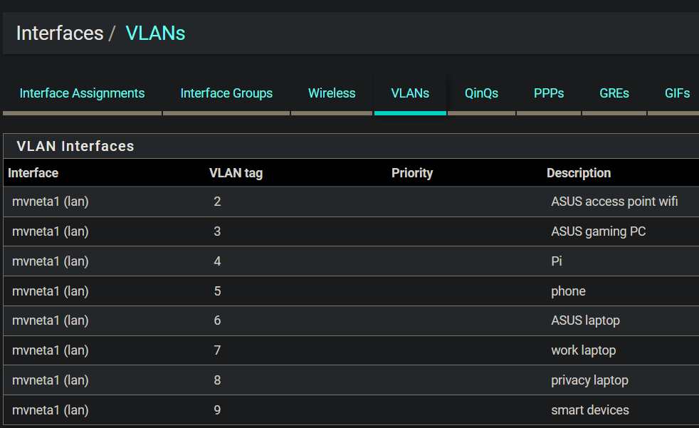Select the smart devices VLAN row

[589, 410]
